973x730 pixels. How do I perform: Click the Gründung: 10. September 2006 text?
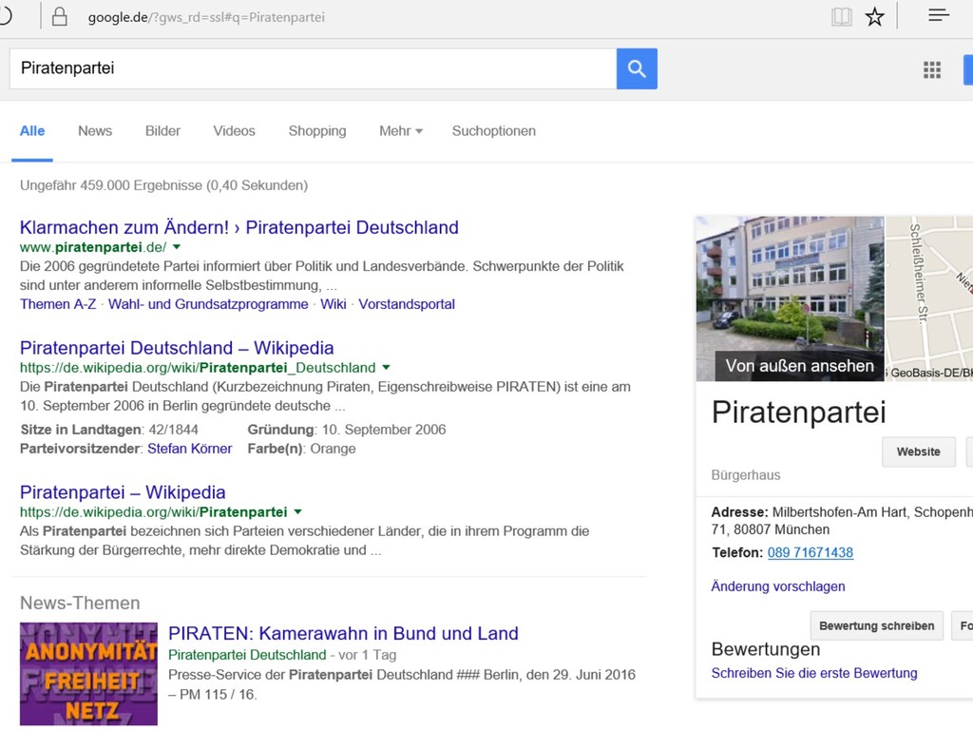point(346,430)
